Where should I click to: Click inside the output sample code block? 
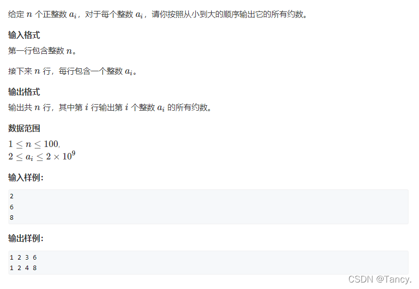pyautogui.click(x=208, y=263)
